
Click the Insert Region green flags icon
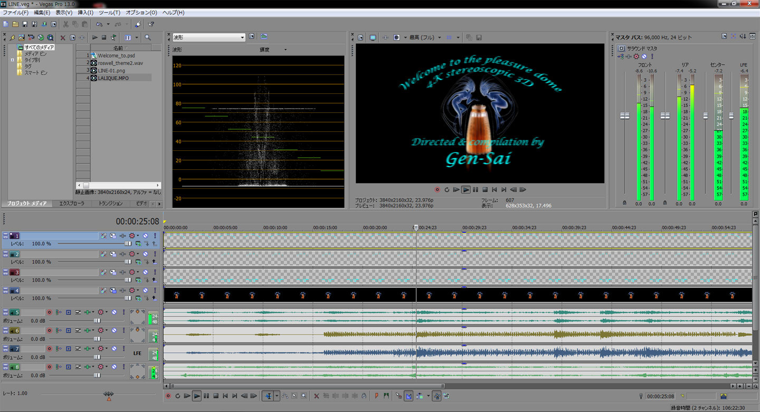[x=386, y=396]
